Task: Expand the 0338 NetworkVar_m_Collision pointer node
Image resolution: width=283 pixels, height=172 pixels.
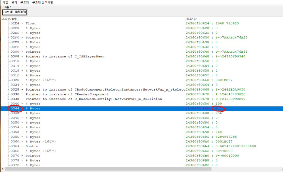Action: pyautogui.click(x=8, y=99)
